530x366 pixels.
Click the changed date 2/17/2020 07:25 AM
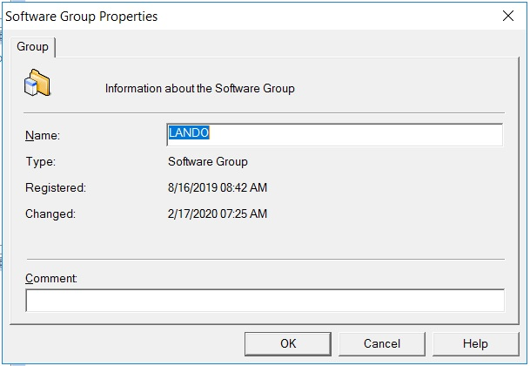pos(217,213)
